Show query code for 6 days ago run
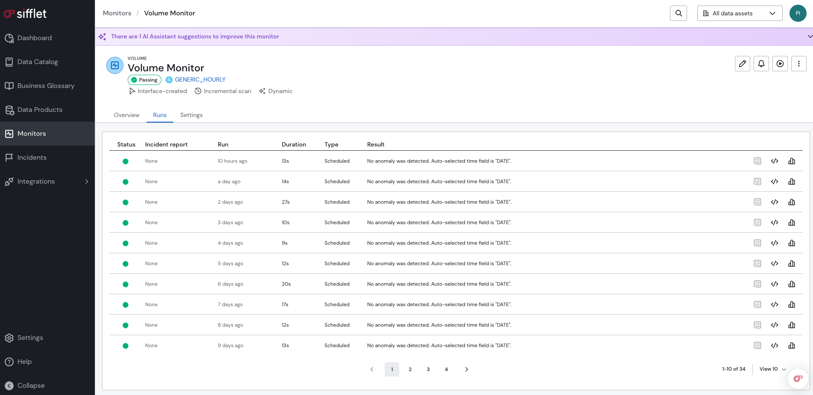813x395 pixels. pos(775,284)
